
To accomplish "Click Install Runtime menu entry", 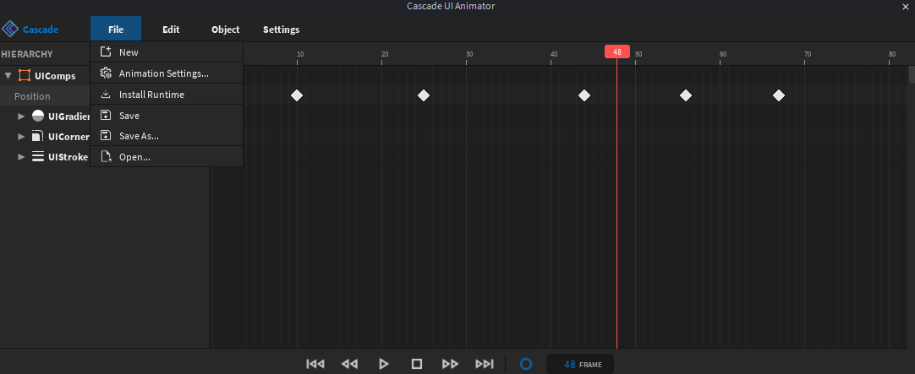I will 151,95.
